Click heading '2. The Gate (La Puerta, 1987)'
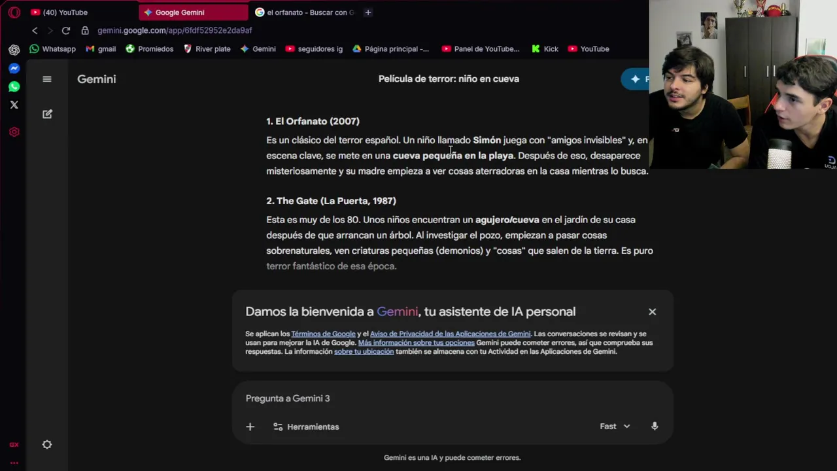 click(331, 201)
